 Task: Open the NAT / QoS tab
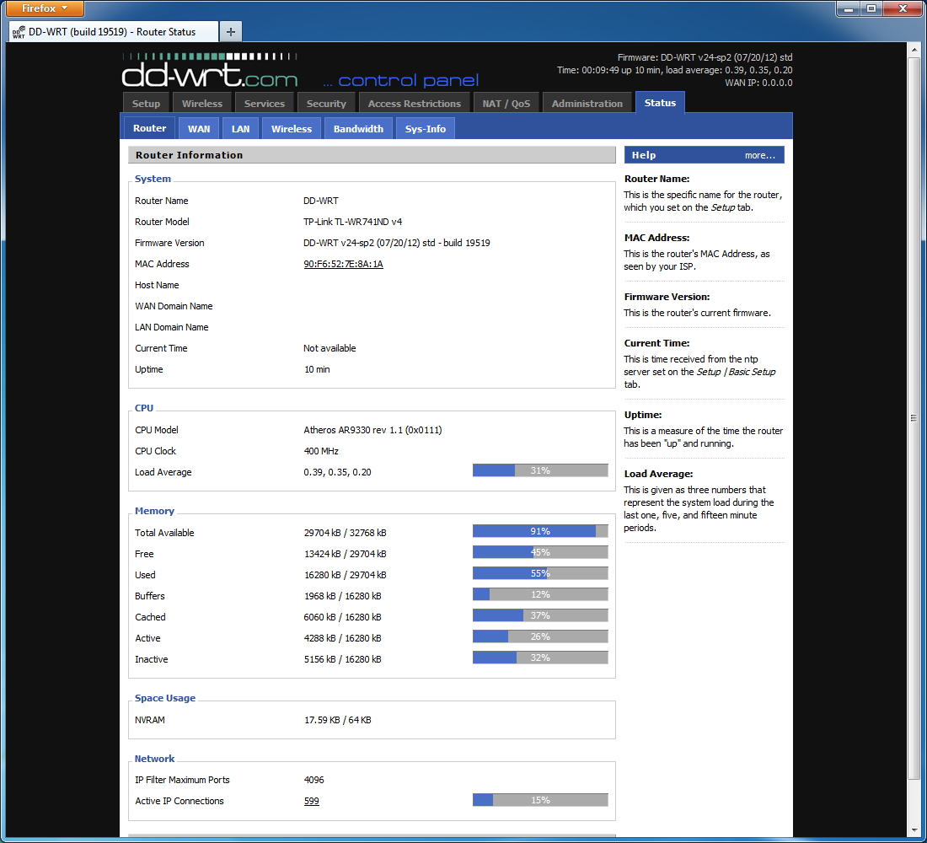tap(506, 104)
